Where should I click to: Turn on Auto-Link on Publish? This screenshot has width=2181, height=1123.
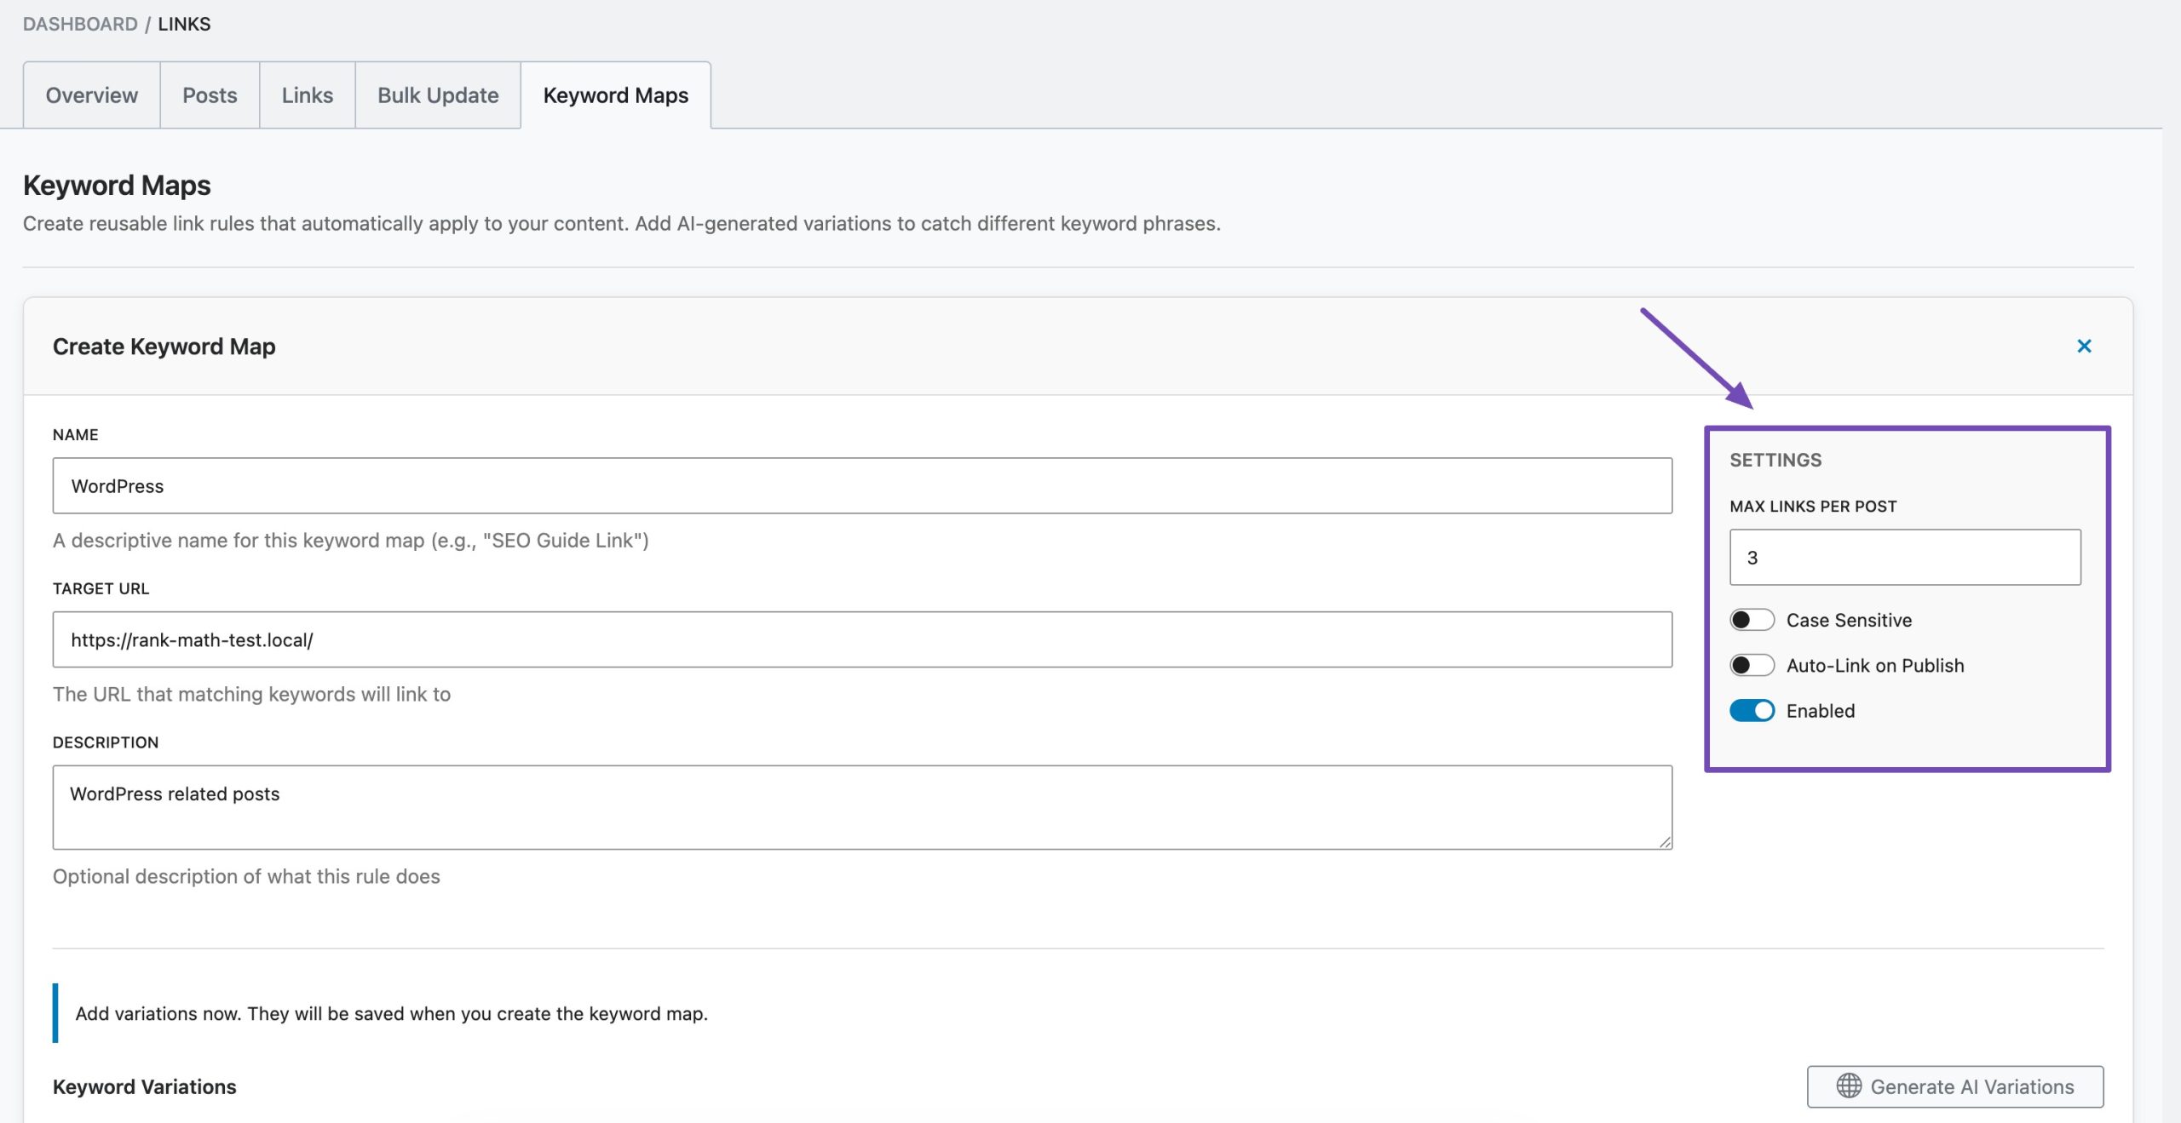coord(1752,665)
